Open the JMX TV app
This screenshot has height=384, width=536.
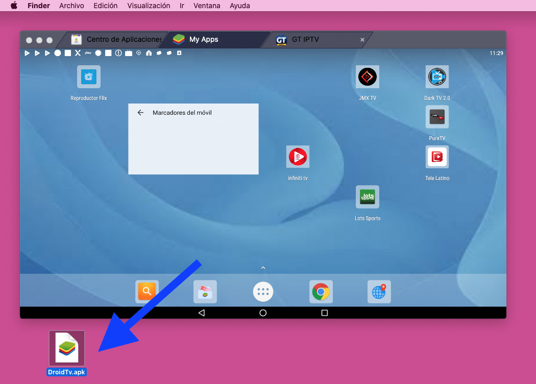368,76
